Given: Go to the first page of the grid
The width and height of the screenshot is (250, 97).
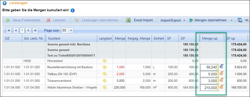Looking at the screenshot, I should click(9, 30).
